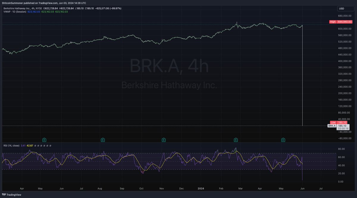357x198 pixels.
Task: Click the 20.00 level on the RSI axis
Action: pos(341,173)
